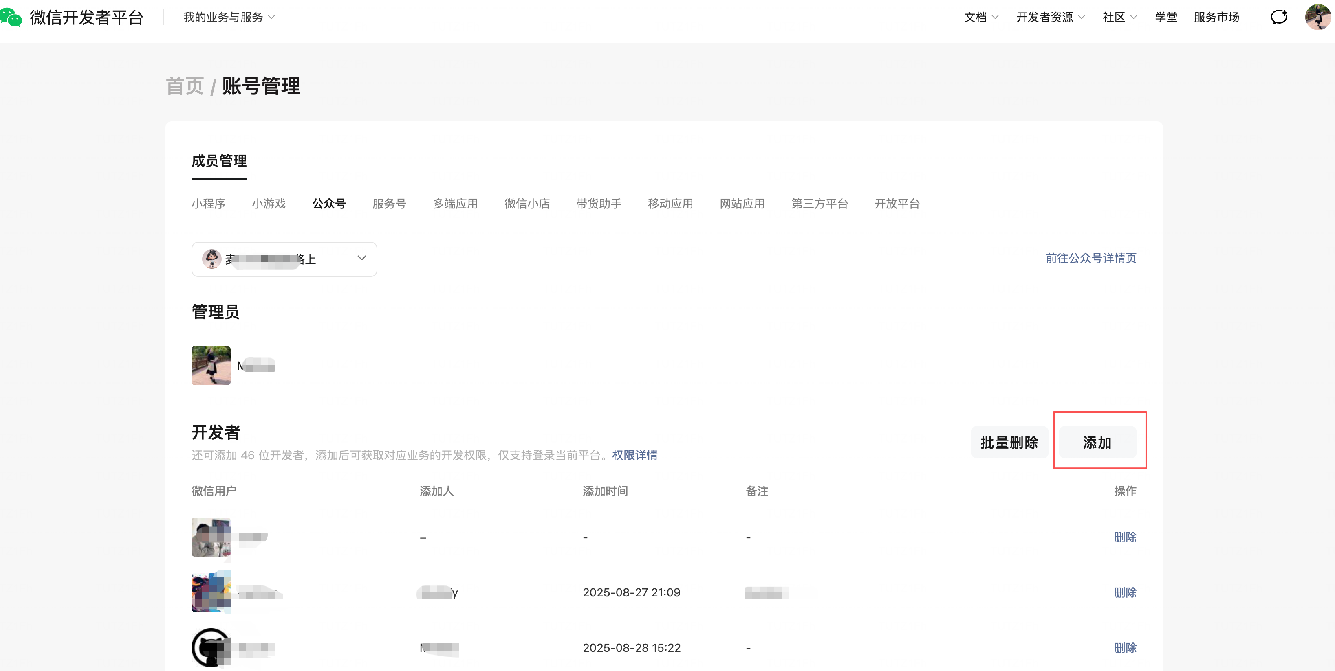Viewport: 1335px width, 671px height.
Task: Select the 第三方平台 tab
Action: click(x=820, y=204)
